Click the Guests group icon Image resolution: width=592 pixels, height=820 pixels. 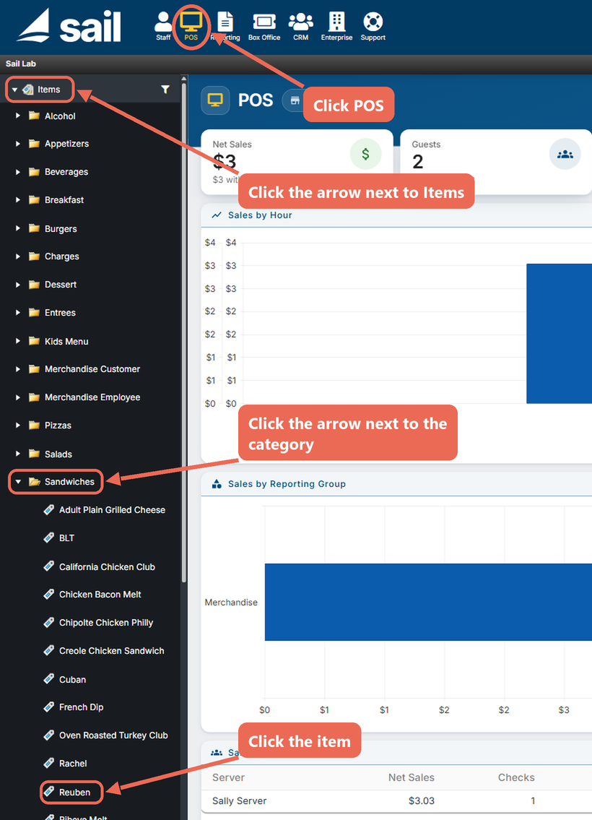pyautogui.click(x=565, y=155)
